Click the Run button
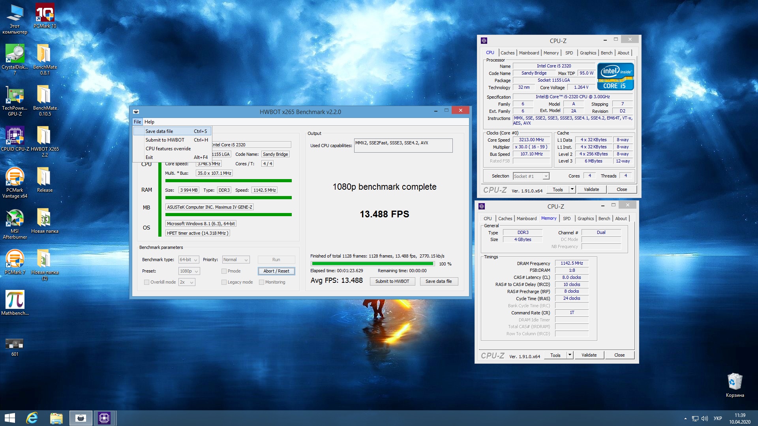758x426 pixels. (276, 260)
